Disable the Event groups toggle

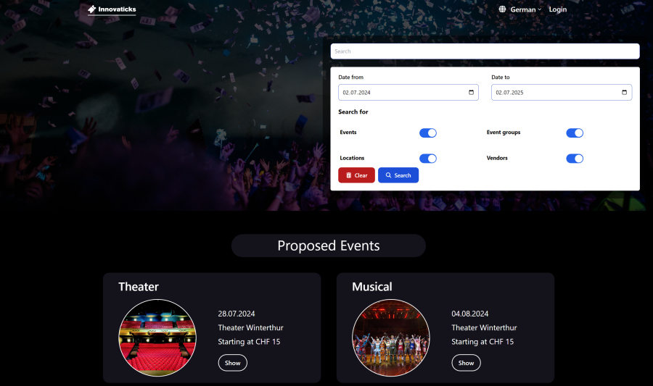(x=575, y=133)
